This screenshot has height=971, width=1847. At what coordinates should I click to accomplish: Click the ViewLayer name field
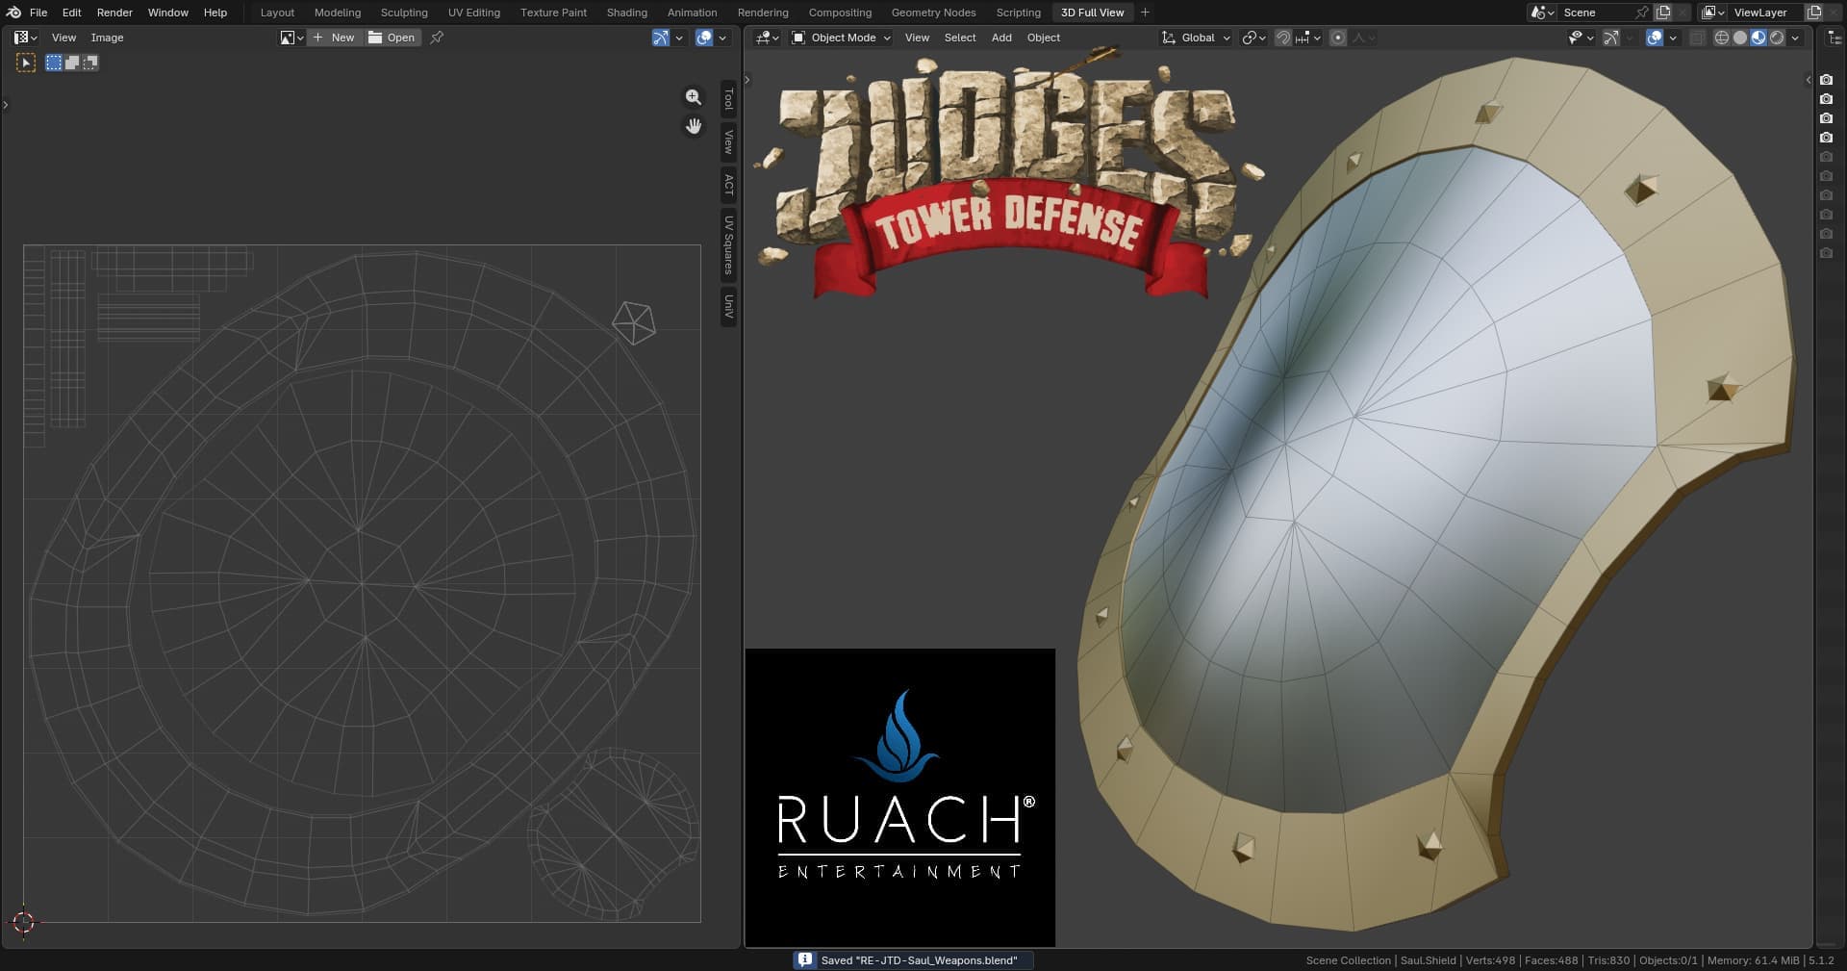pyautogui.click(x=1766, y=13)
